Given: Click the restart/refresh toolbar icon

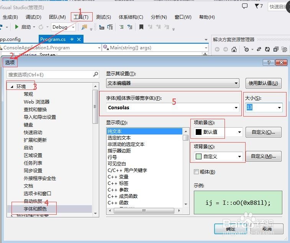Looking at the screenshot, I should pos(41,27).
